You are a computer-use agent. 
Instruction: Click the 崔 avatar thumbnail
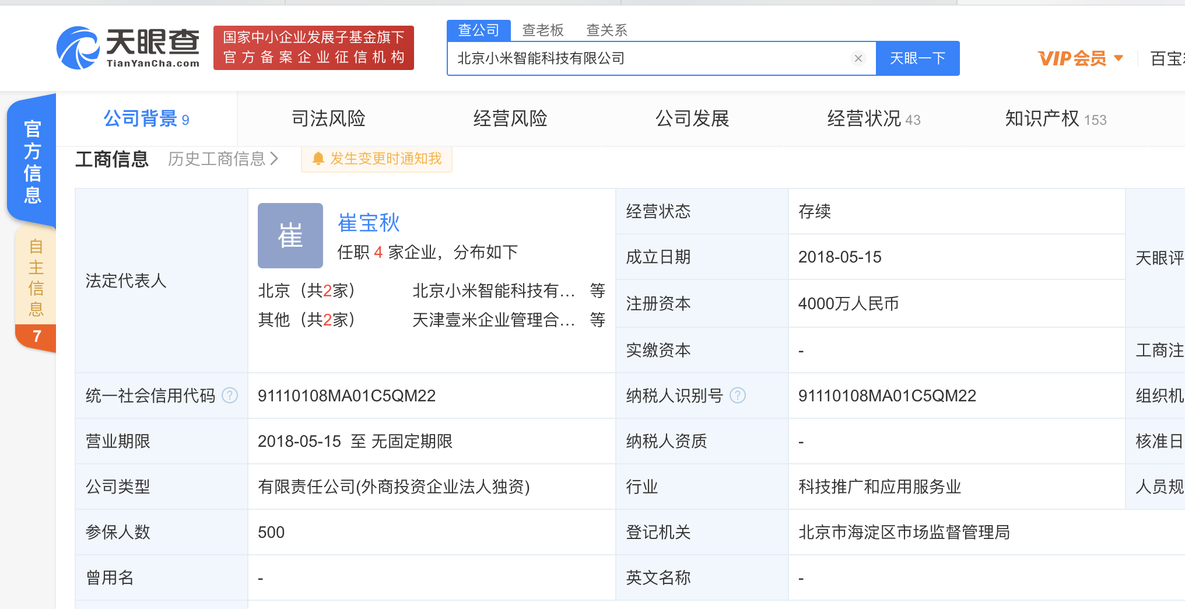[290, 236]
